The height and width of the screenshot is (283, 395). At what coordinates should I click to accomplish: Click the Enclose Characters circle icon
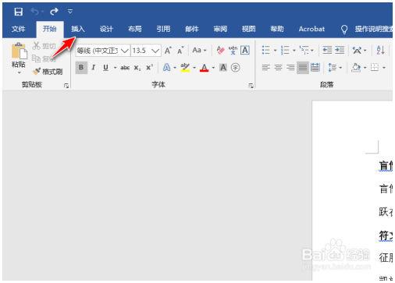point(235,68)
